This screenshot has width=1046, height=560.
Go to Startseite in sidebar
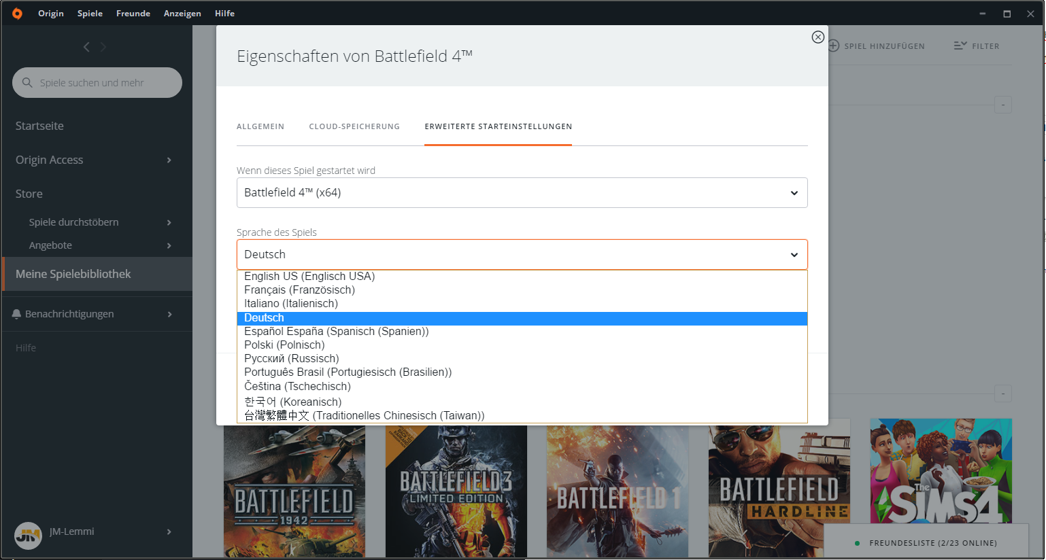click(39, 126)
